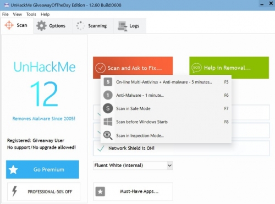Open the Fluent White (internal) combo box
Screen dimensions: 275x204
point(133,166)
